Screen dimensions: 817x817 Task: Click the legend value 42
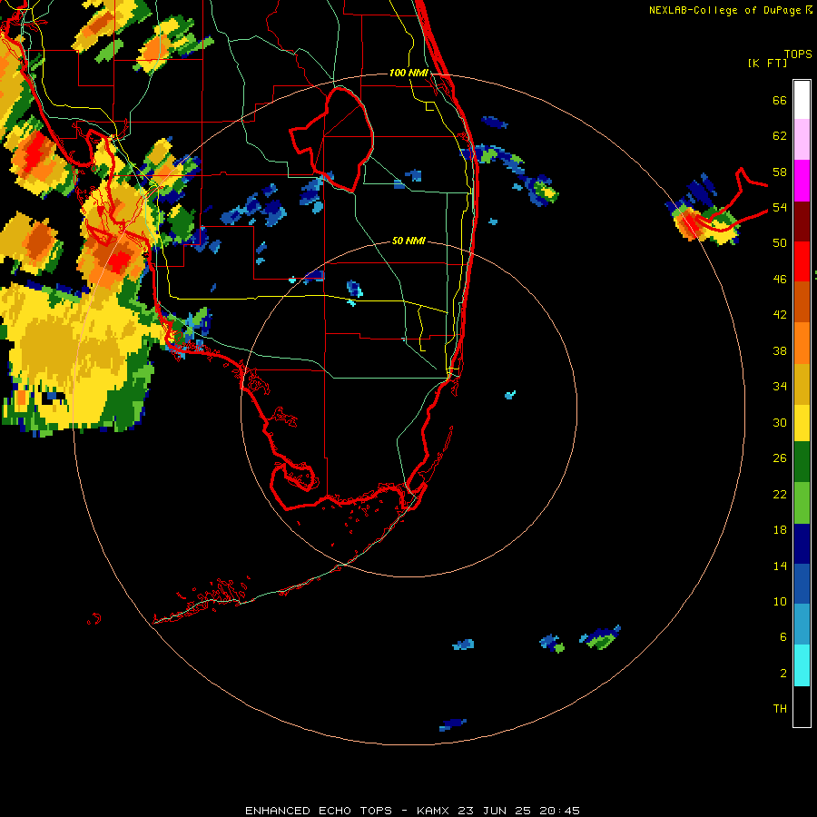[x=780, y=315]
